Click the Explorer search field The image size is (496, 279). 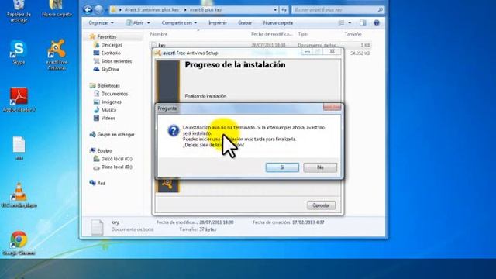point(338,10)
